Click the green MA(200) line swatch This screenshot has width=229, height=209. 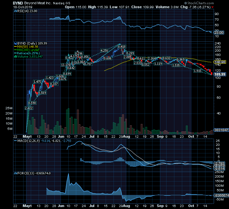(15, 50)
